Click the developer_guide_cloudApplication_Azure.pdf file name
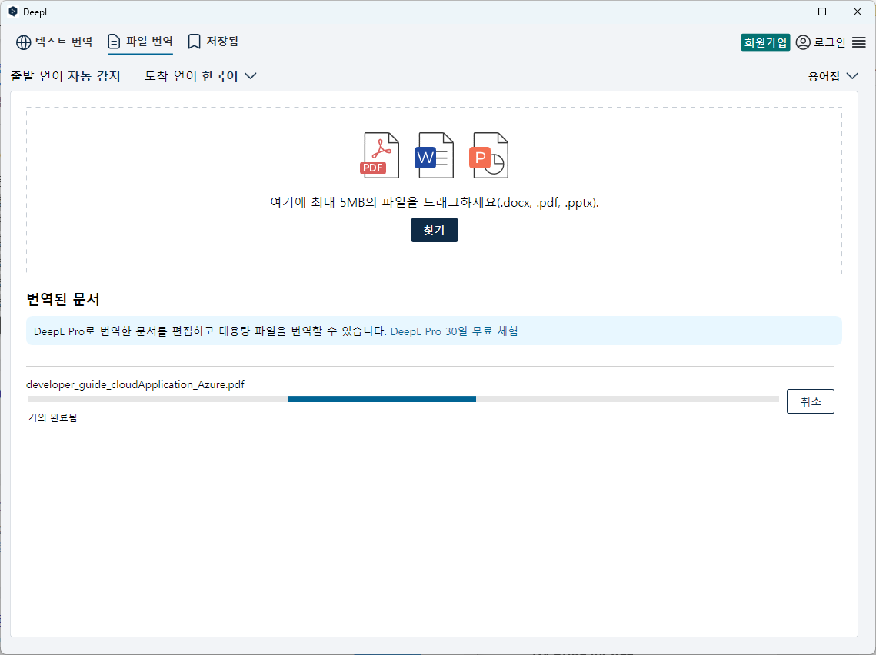876x655 pixels. tap(135, 384)
